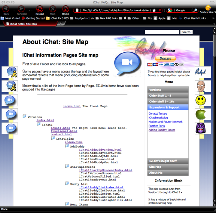Click the Menu Items folder icon
The width and height of the screenshot is (216, 213).
click(67, 204)
